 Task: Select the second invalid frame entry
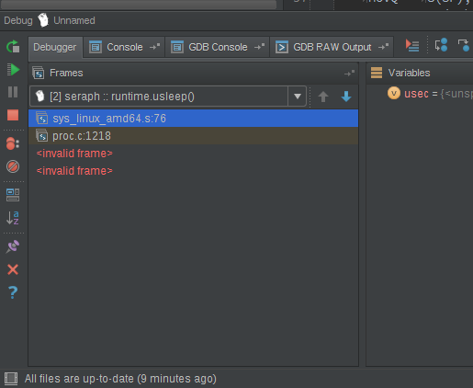tap(193, 171)
